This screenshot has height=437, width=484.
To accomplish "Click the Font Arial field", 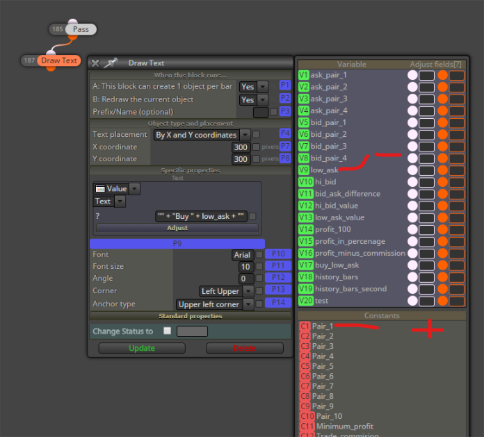I will 243,255.
